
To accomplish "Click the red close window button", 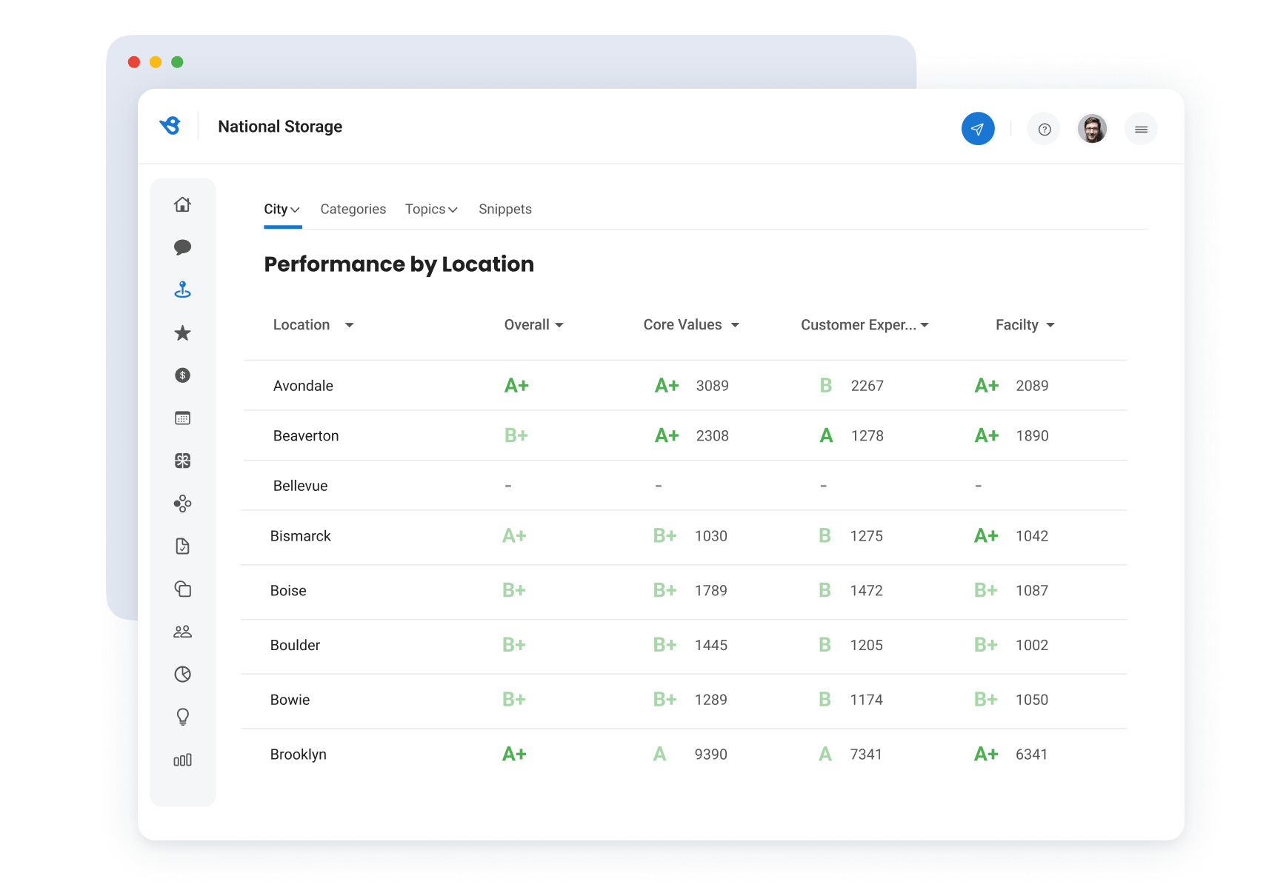I will click(134, 62).
